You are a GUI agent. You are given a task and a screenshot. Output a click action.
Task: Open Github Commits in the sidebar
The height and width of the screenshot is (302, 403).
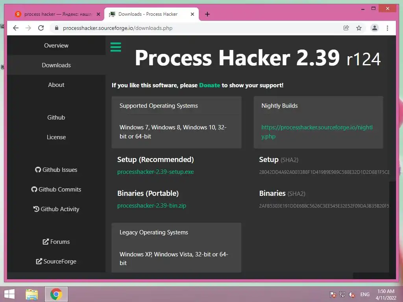click(56, 189)
